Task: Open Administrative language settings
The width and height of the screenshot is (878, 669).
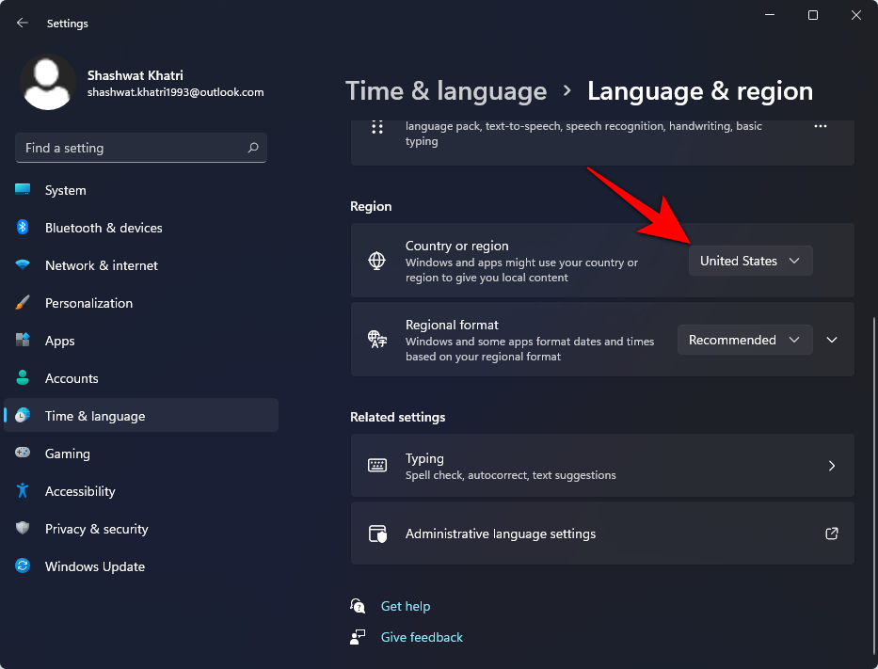Action: click(500, 534)
